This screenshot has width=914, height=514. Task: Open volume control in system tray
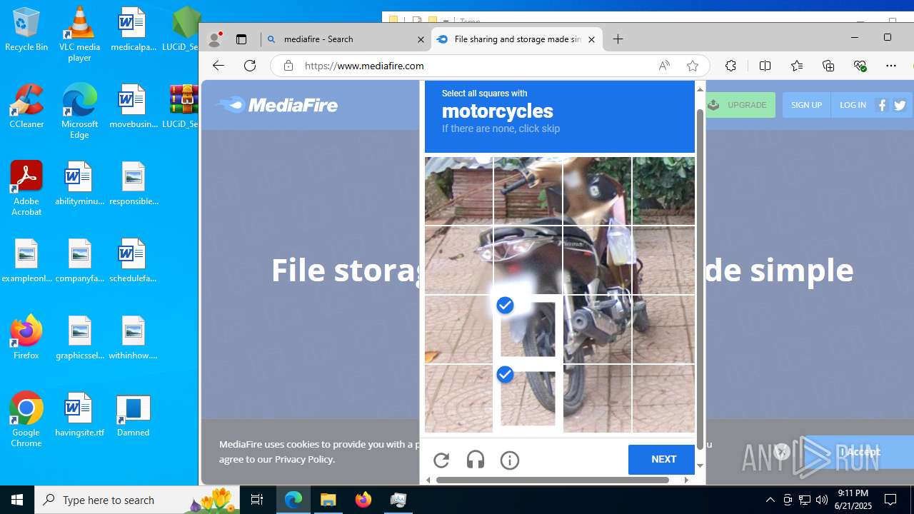tap(821, 500)
